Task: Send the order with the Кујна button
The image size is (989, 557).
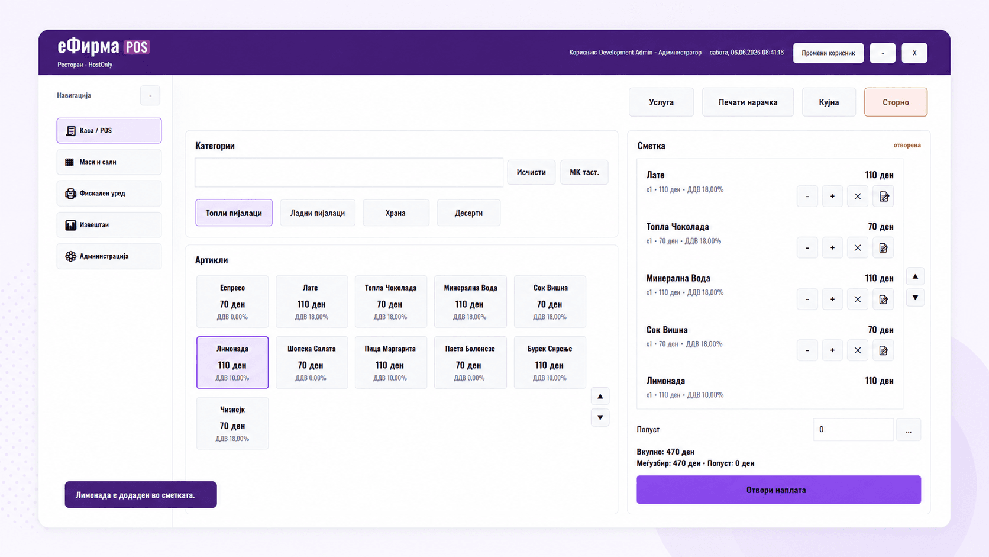Action: point(829,102)
